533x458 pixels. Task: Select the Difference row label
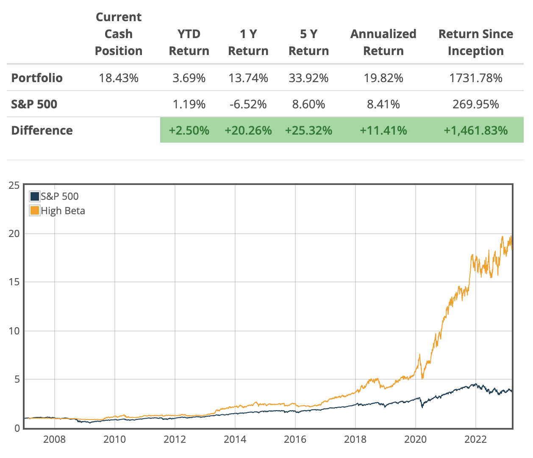(42, 130)
